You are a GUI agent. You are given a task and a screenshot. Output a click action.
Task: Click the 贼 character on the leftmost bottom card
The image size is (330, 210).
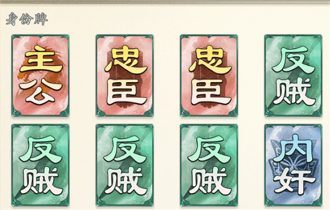41,181
